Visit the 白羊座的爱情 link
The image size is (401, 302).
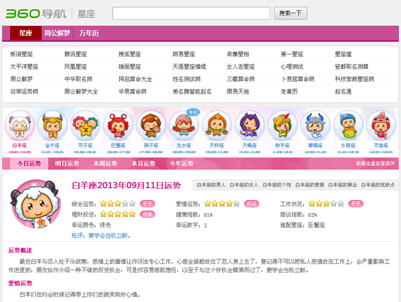[x=312, y=185]
